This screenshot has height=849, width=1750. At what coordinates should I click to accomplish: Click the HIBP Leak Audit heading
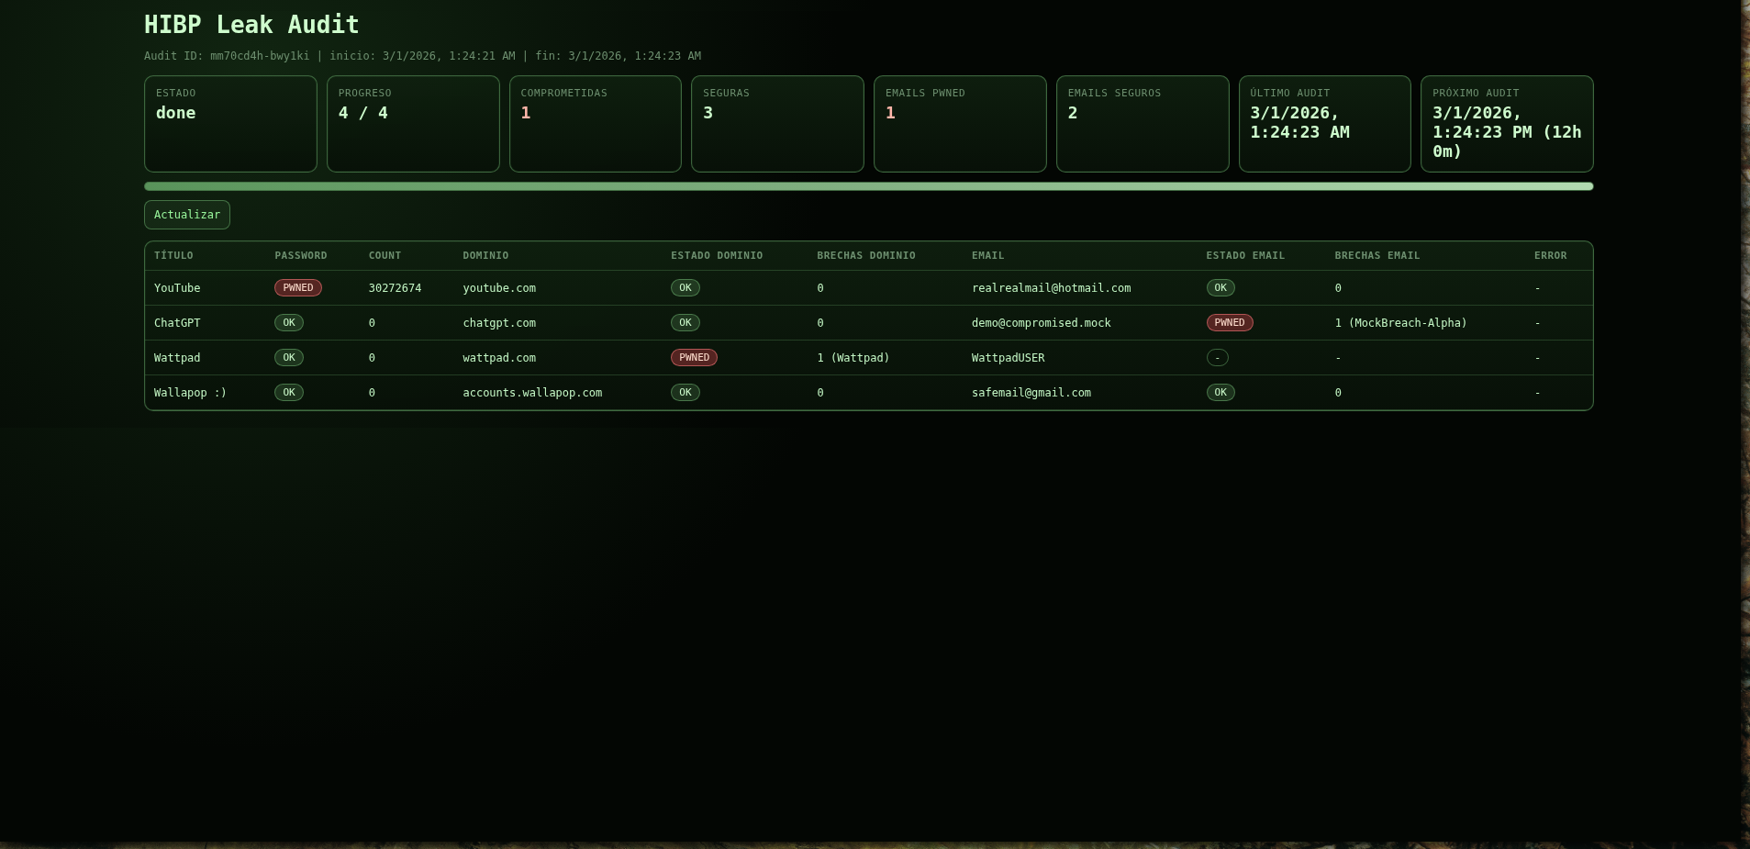click(x=251, y=25)
